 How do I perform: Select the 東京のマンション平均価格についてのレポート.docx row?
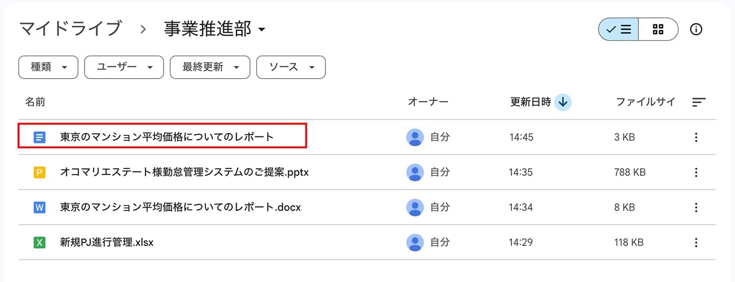point(366,207)
